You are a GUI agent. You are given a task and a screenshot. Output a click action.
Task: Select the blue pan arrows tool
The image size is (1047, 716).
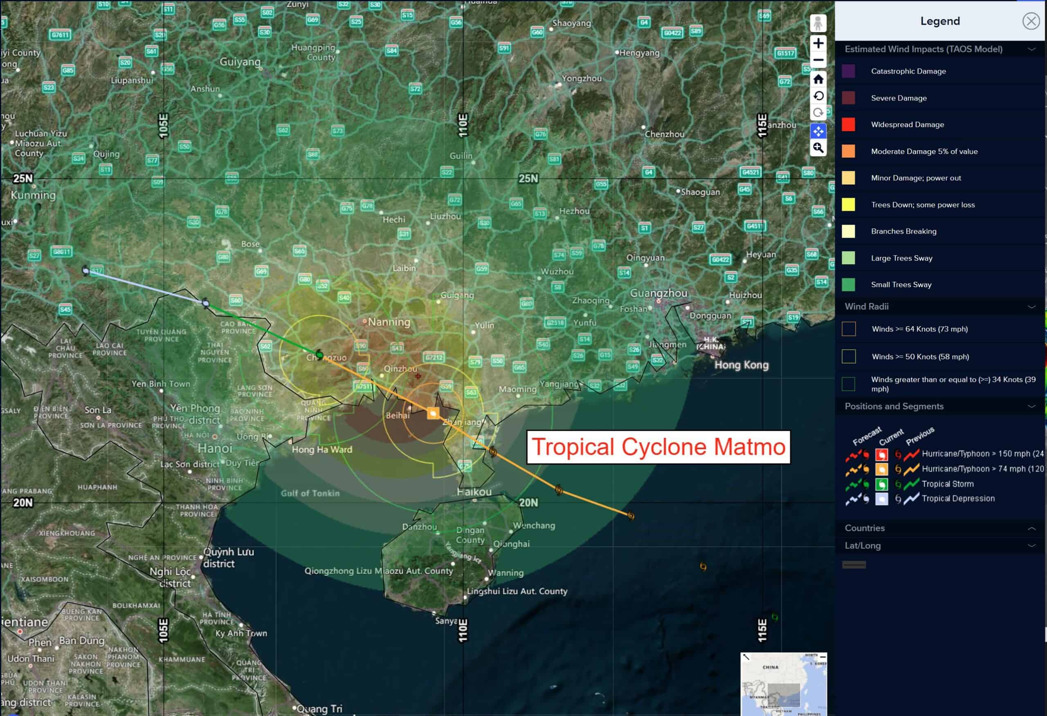(818, 131)
